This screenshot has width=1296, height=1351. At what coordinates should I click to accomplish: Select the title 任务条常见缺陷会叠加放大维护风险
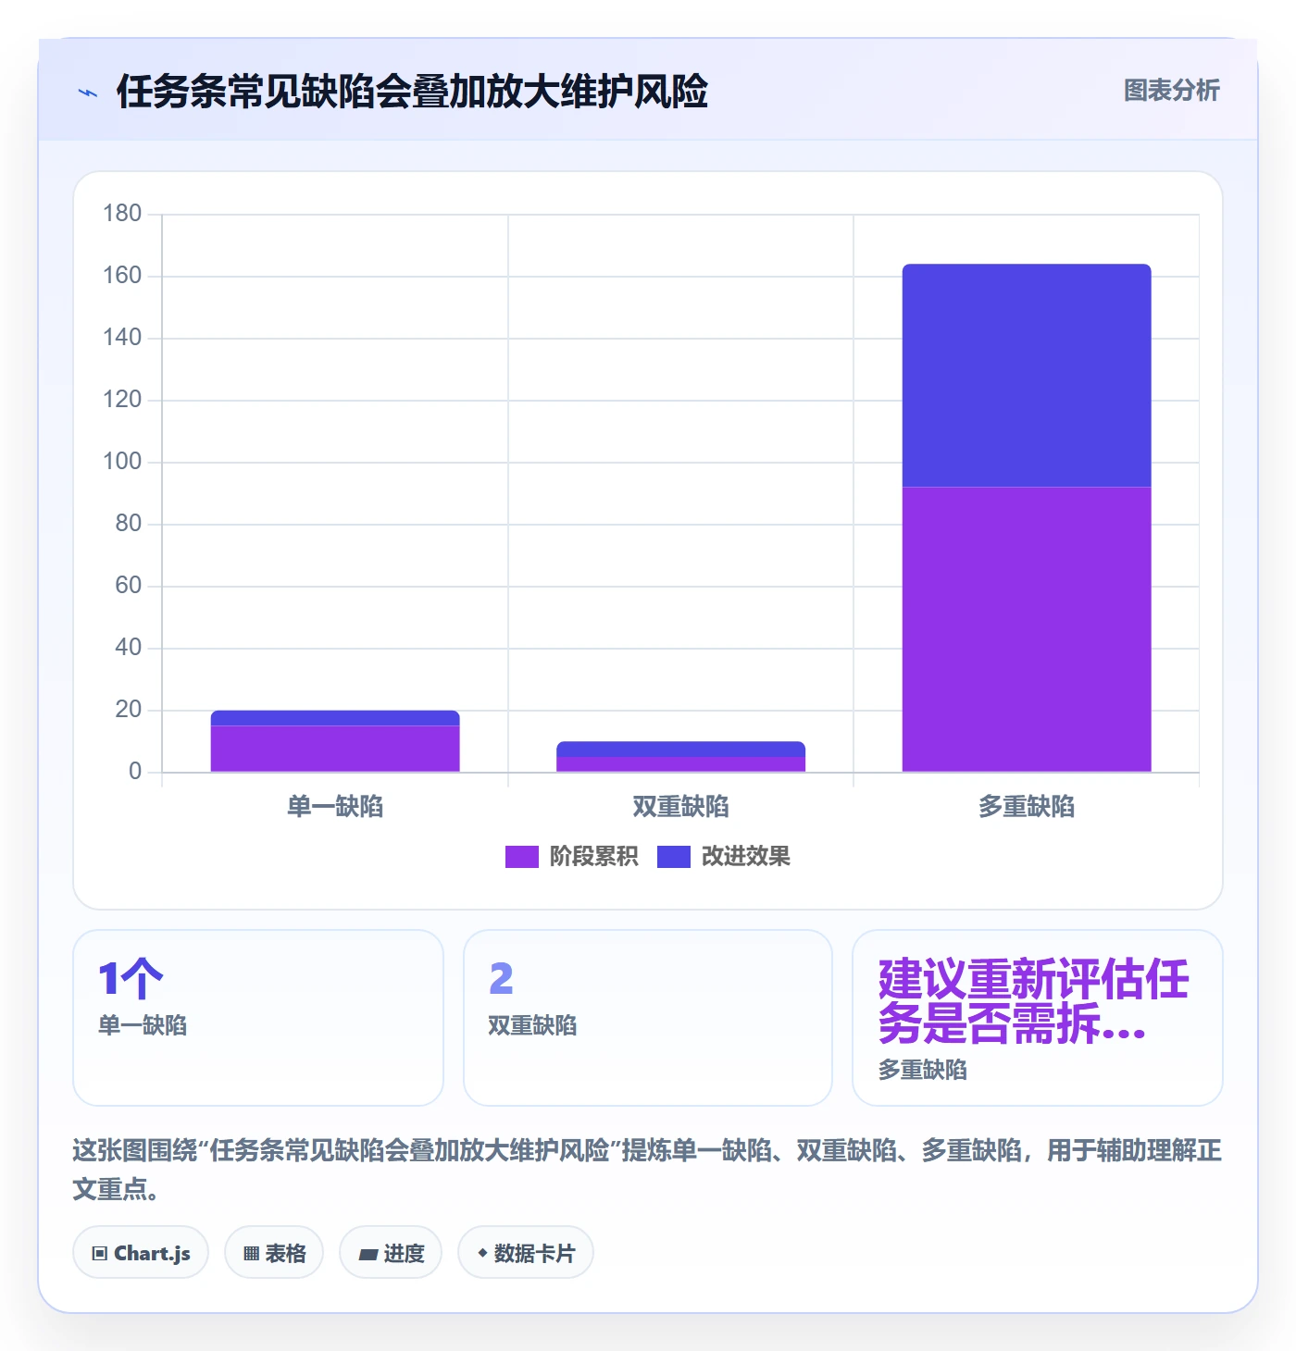click(412, 92)
